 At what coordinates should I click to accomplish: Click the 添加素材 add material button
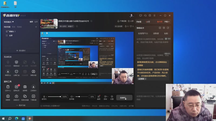tap(21, 51)
